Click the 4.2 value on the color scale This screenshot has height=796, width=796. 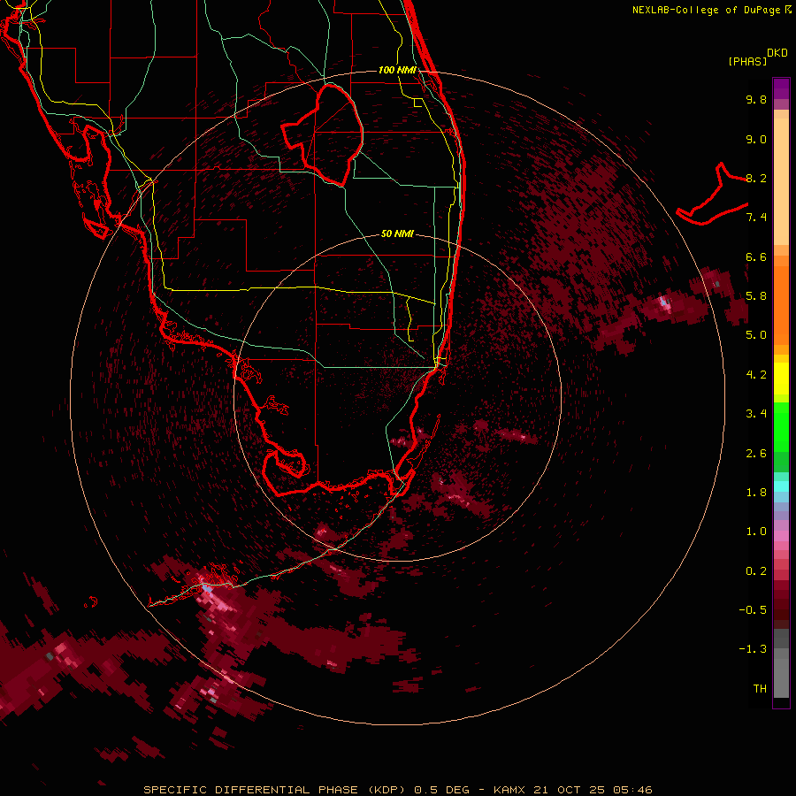[x=756, y=375]
